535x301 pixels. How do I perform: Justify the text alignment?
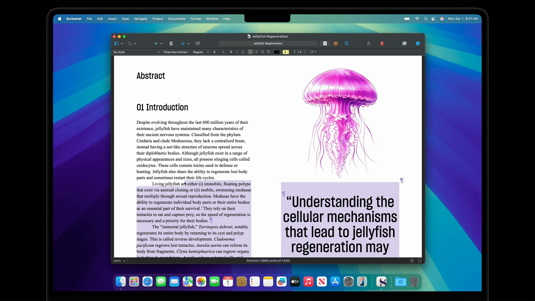268,52
